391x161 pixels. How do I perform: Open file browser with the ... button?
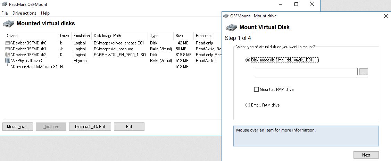[x=364, y=72]
